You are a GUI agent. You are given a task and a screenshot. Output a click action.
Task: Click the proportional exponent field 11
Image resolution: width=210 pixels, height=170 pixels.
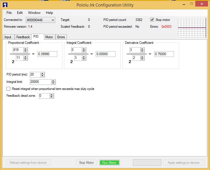[x=20, y=58]
